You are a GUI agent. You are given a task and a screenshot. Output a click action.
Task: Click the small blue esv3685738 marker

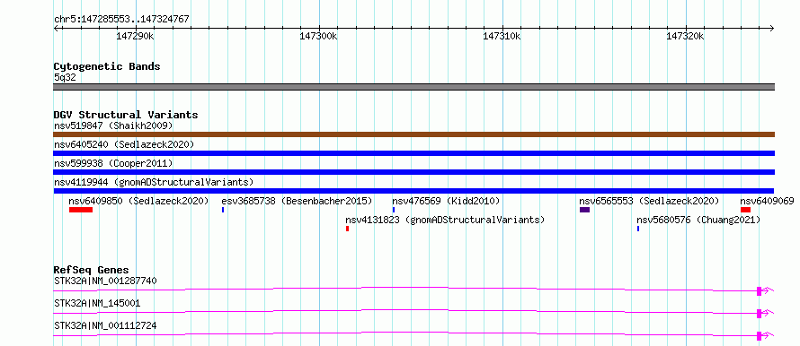223,210
